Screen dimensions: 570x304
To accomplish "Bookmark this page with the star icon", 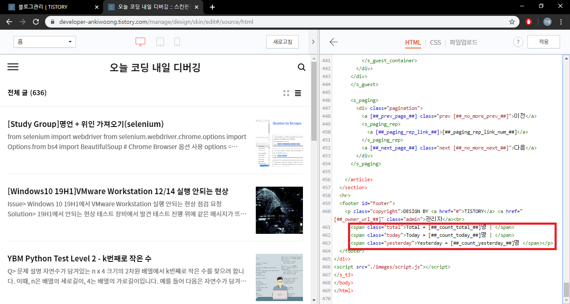I will [512, 22].
